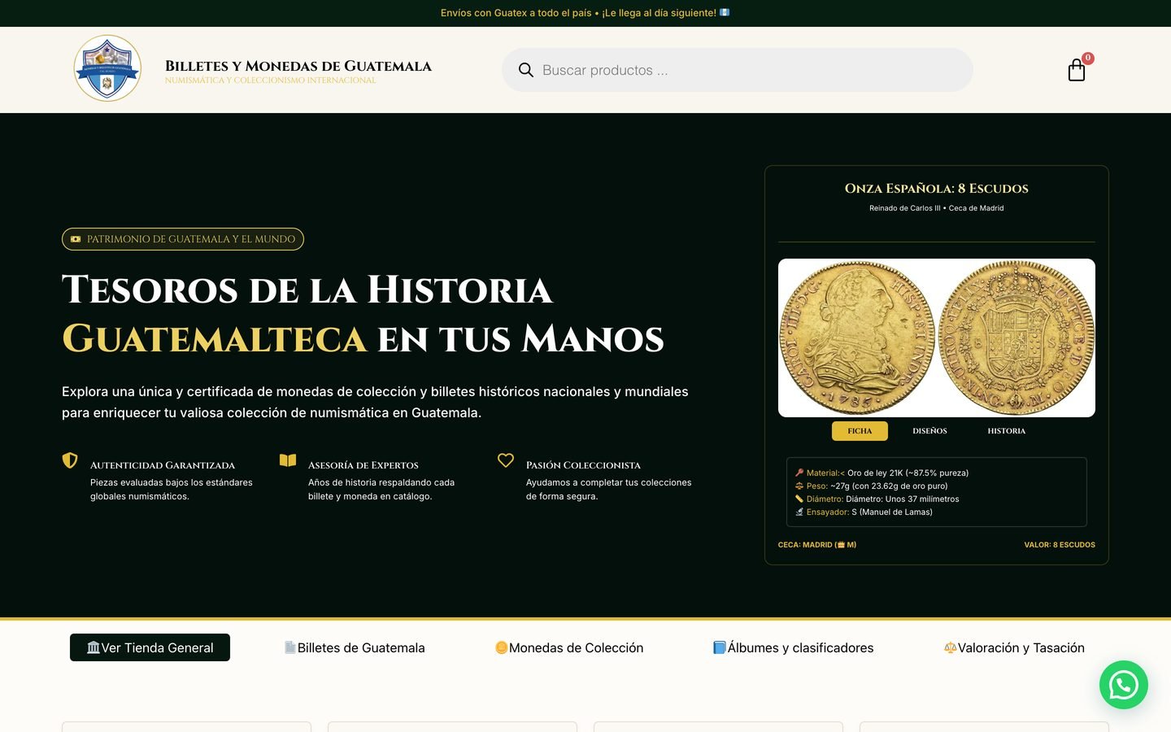1171x732 pixels.
Task: Click the shield icon for Autenticidad Garantizada
Action: tap(70, 460)
